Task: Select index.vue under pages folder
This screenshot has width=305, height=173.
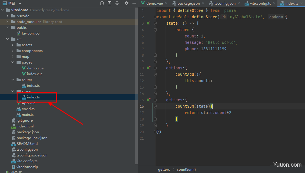Action: pos(32,74)
